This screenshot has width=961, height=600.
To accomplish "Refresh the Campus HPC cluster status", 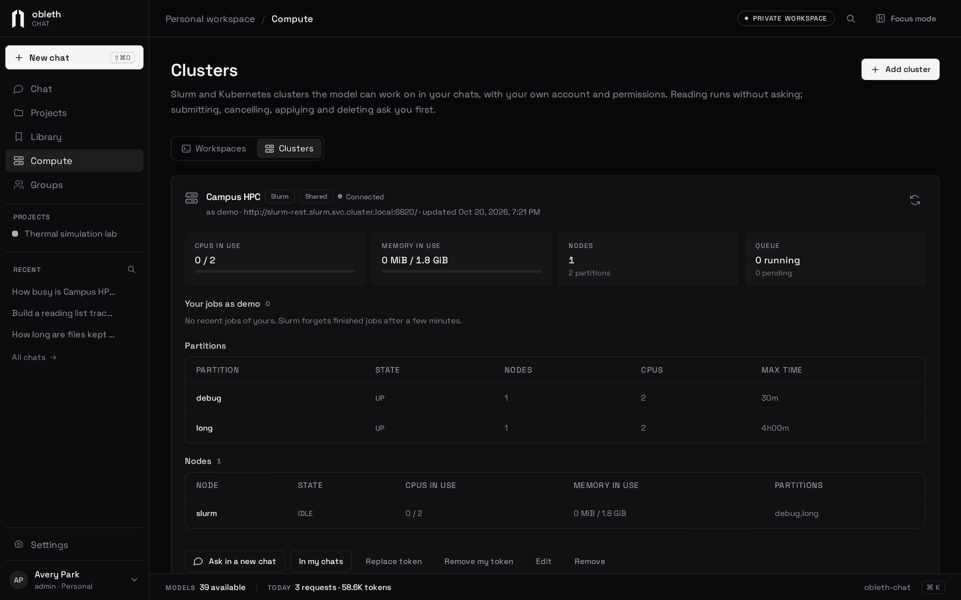I will tap(915, 200).
